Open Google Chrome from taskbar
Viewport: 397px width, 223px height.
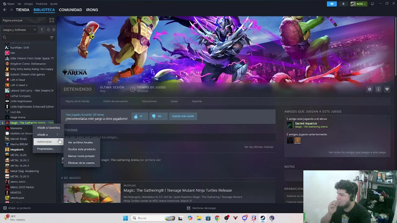tap(217, 218)
